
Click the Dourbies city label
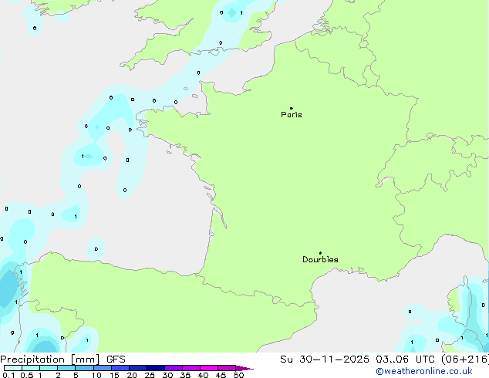click(320, 259)
